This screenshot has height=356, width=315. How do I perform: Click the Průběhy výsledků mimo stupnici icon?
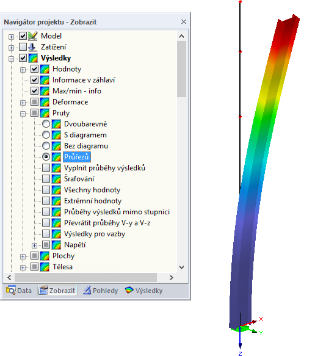coord(56,212)
